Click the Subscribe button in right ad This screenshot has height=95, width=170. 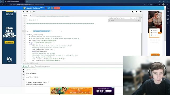point(155,55)
